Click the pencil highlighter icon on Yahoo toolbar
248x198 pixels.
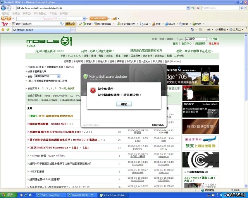pyautogui.click(x=80, y=24)
